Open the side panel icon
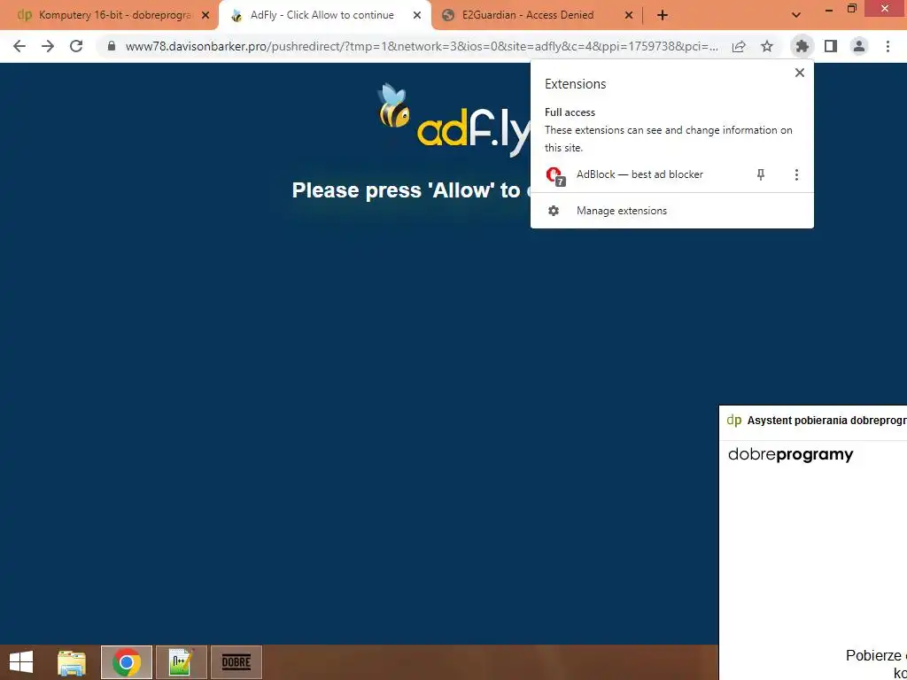Screen dimensions: 907x680 point(831,46)
